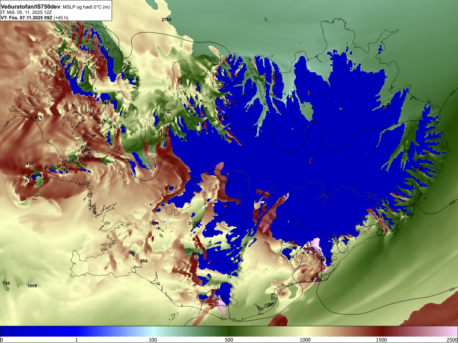The height and width of the screenshot is (343, 458).
Task: Click the color scale label '1500'
Action: (381, 340)
